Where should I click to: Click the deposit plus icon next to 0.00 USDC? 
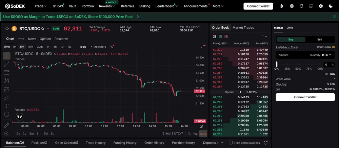pyautogui.click(x=333, y=47)
